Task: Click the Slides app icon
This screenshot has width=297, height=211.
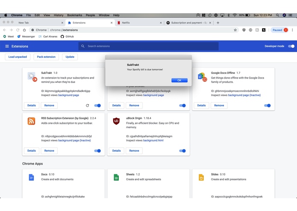Action: point(201,177)
